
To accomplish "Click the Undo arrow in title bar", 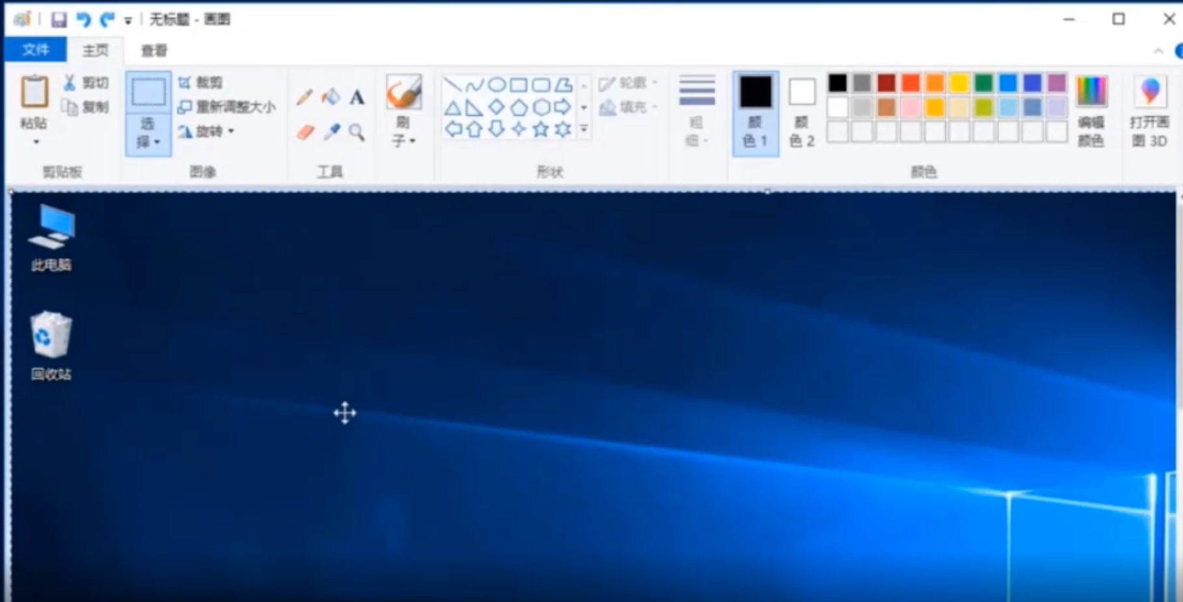I will (83, 20).
